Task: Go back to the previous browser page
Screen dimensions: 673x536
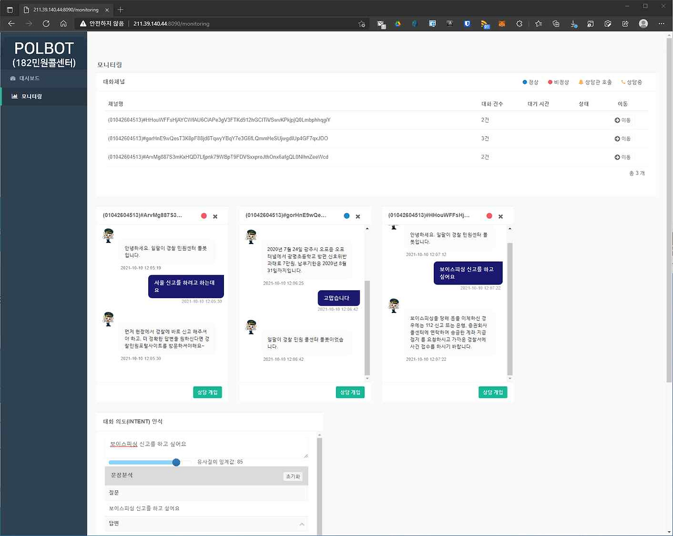Action: tap(12, 24)
